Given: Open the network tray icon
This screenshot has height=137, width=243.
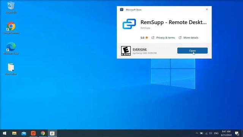Looking at the screenshot, I should click(206, 133).
